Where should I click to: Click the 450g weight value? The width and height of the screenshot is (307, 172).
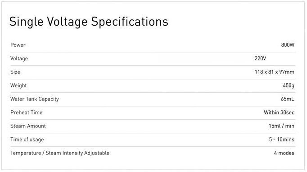(289, 86)
